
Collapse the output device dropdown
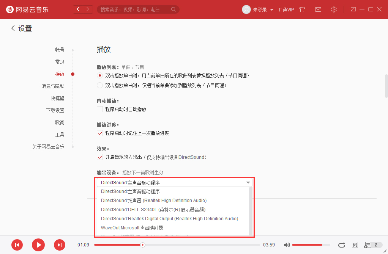click(x=248, y=182)
